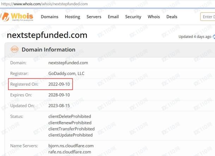Screen dimensions: 215x156
Task: Click the Name Servers: label
Action: [x=24, y=146]
